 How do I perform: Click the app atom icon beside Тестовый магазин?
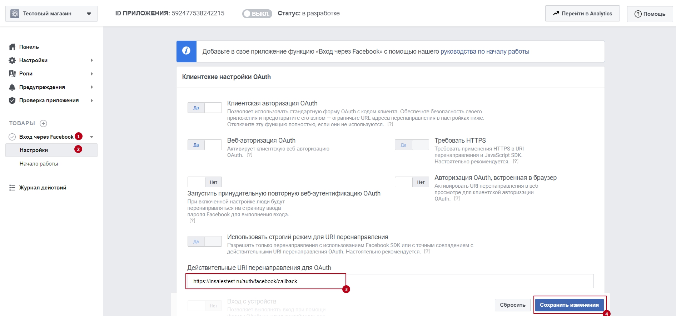tap(15, 14)
